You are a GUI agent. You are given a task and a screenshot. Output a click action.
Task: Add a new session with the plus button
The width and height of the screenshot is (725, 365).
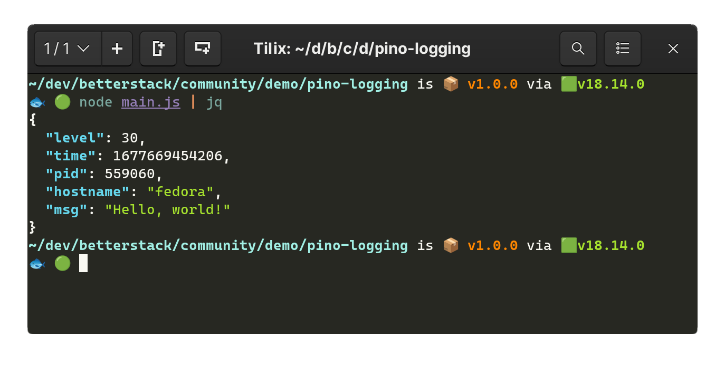coord(117,49)
